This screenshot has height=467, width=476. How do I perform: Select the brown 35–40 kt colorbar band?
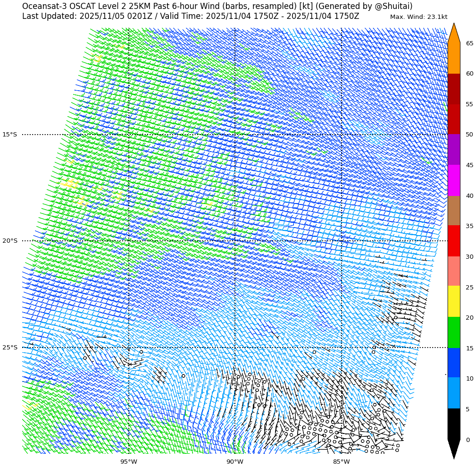pos(454,211)
